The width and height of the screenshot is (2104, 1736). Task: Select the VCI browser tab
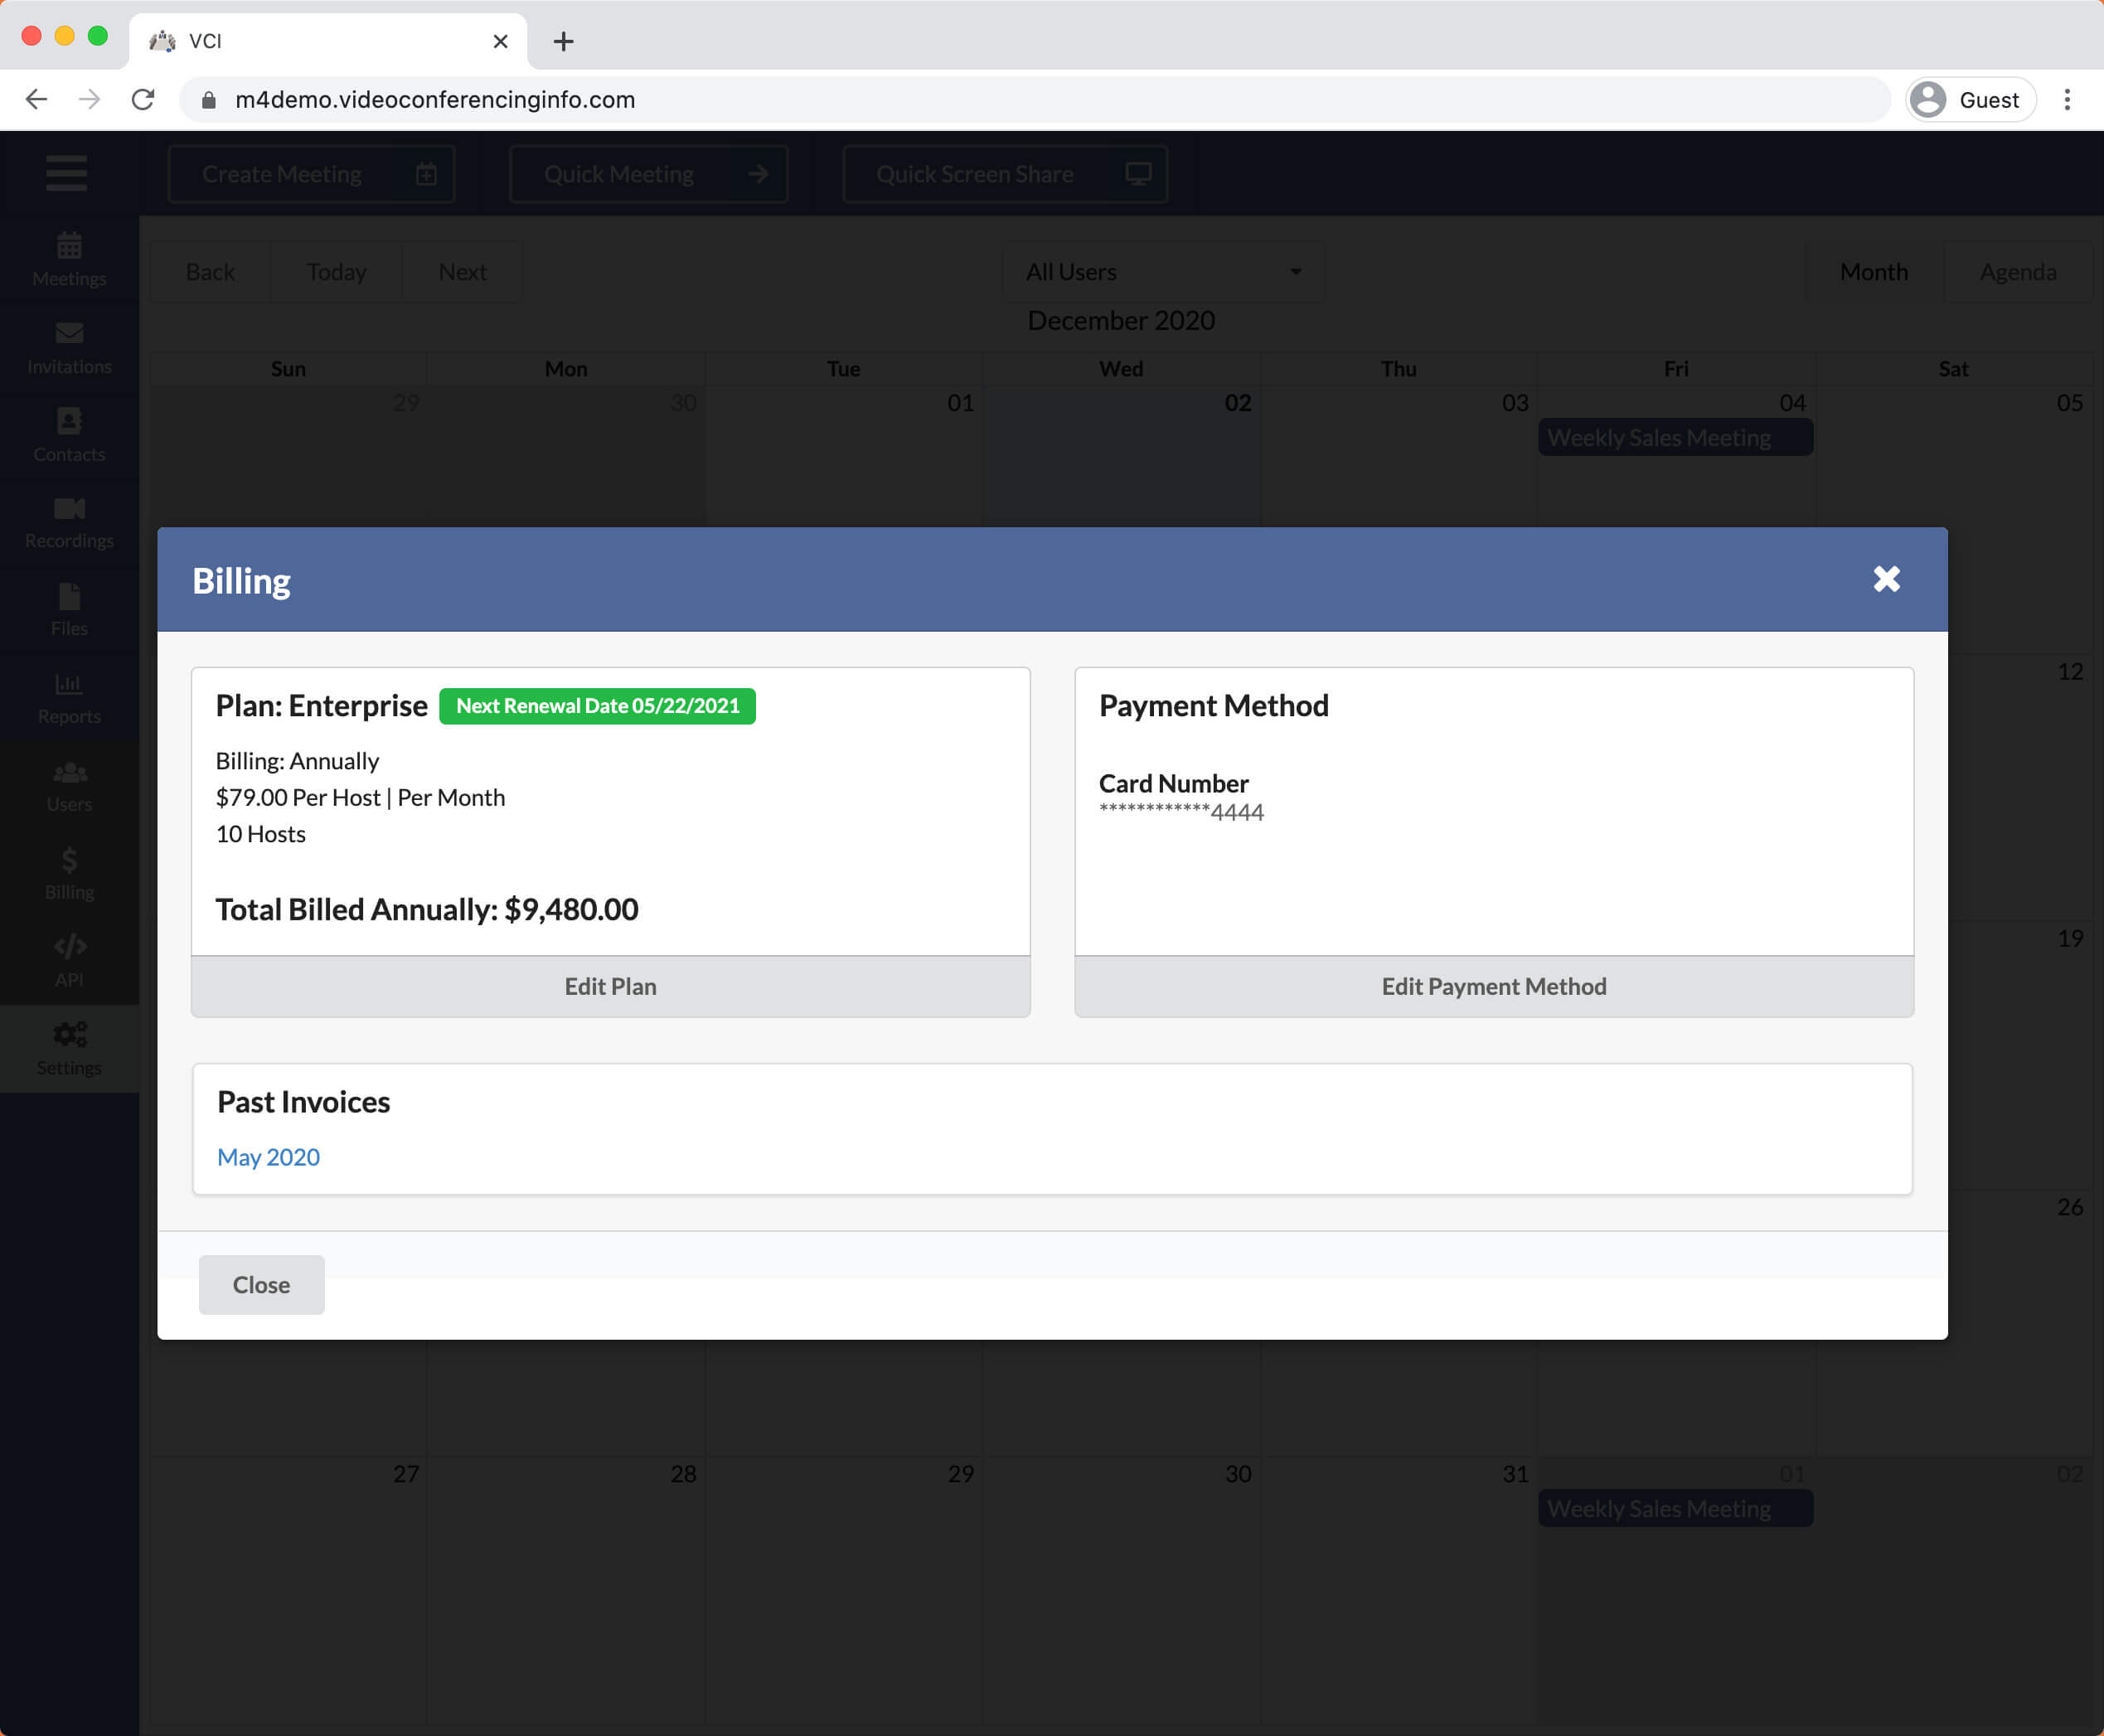(x=328, y=41)
